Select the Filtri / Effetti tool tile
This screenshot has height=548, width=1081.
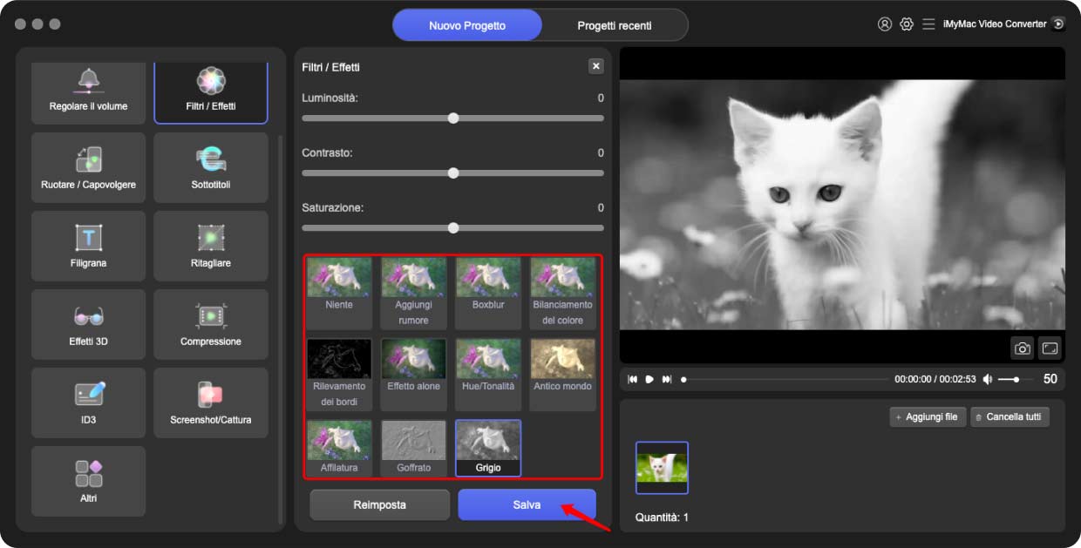coord(211,93)
